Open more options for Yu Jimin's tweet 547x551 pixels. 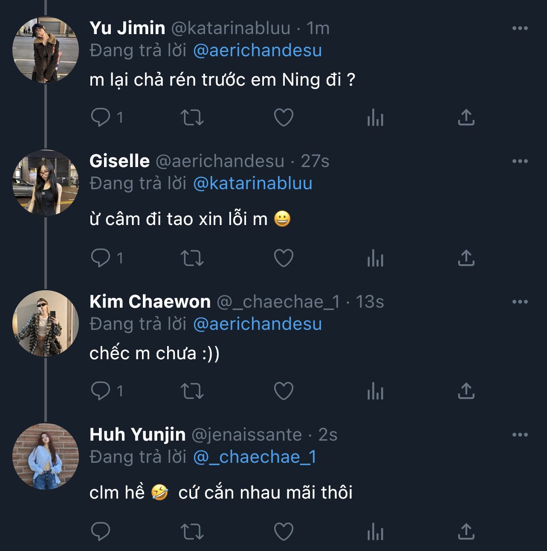[x=520, y=29]
